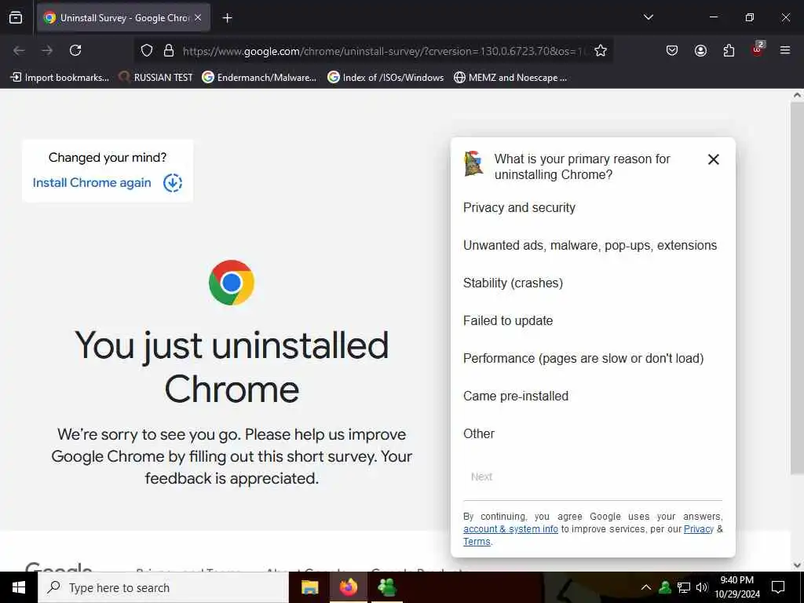The width and height of the screenshot is (804, 603).
Task: Open Endermanch/Malware bookmark
Action: 259,78
